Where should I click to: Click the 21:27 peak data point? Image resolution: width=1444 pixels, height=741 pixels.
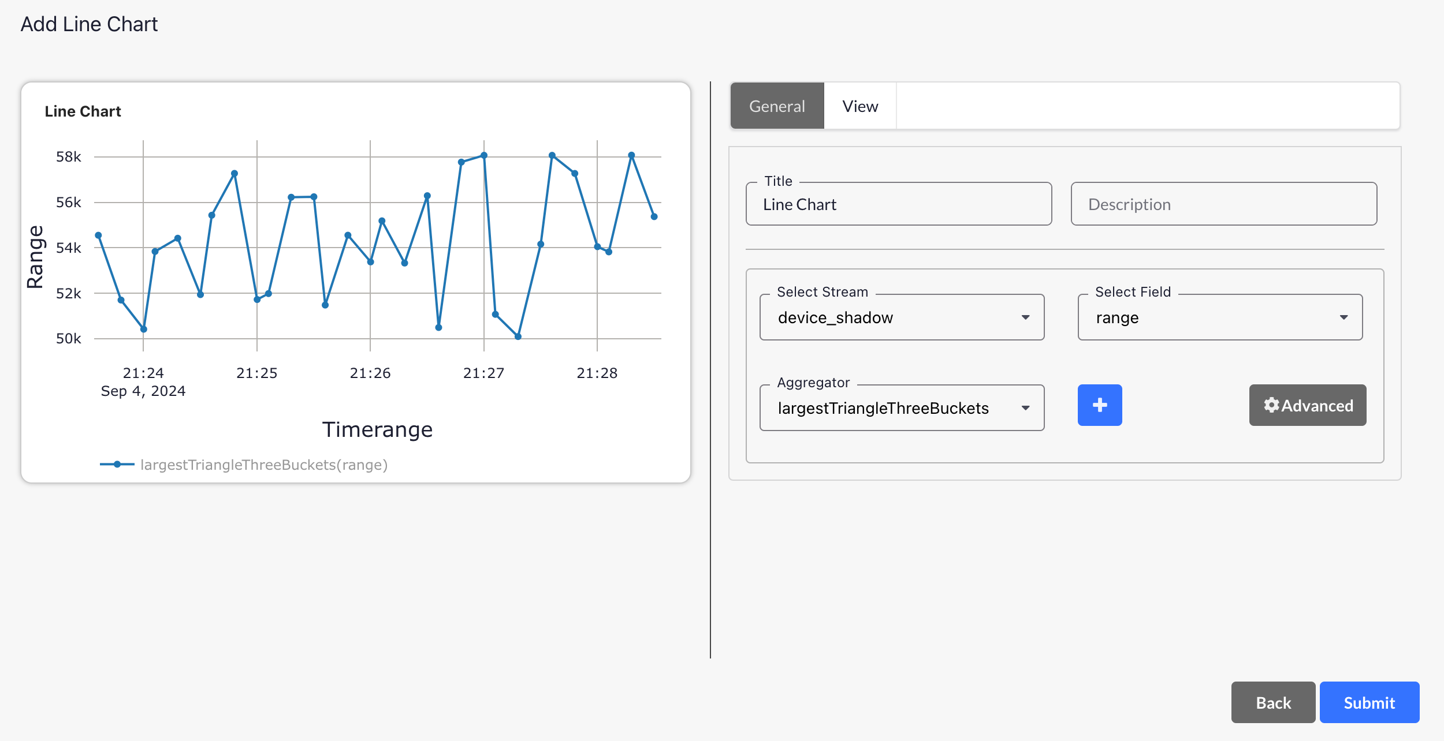tap(484, 155)
